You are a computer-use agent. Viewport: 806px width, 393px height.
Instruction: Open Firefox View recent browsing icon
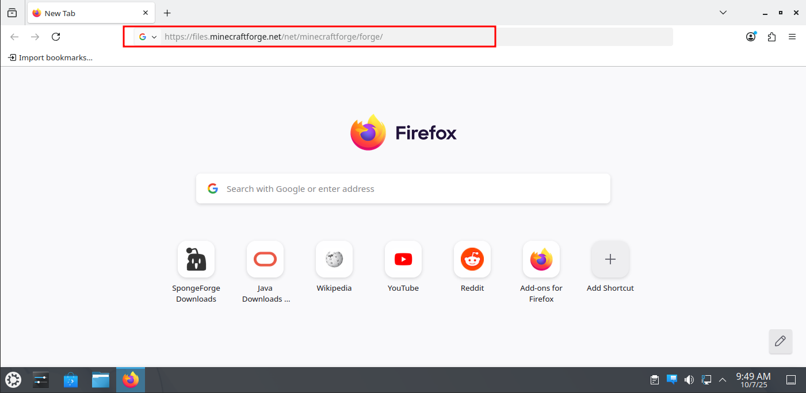[12, 13]
